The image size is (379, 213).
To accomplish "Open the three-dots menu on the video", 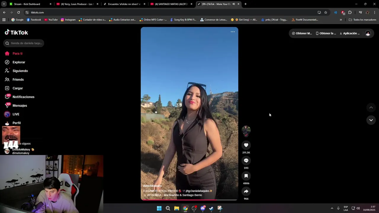I will tap(233, 32).
